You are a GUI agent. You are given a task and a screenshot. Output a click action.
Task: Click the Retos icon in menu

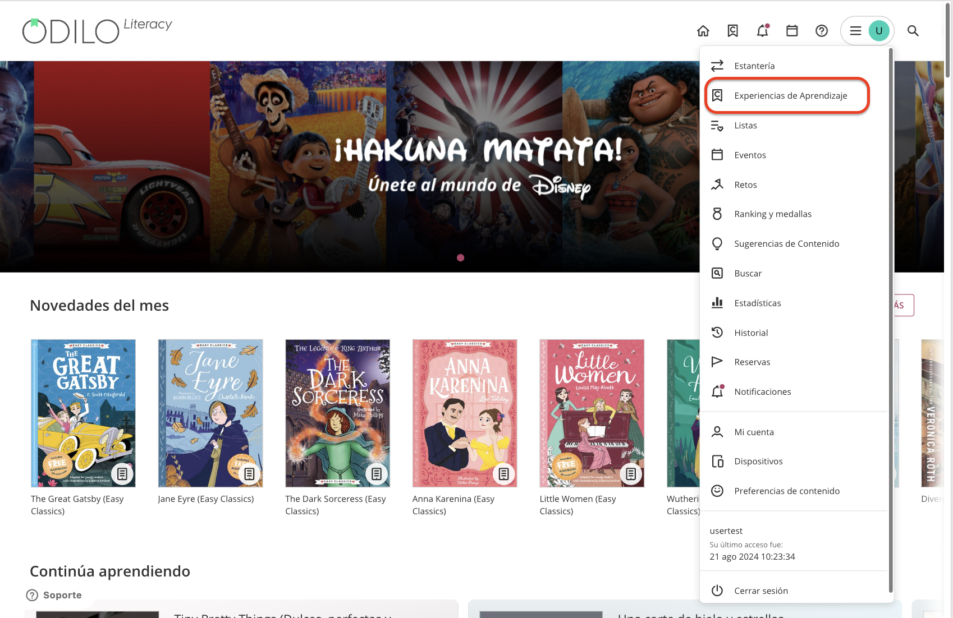coord(717,185)
